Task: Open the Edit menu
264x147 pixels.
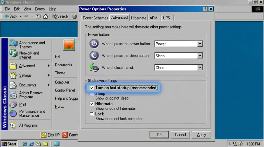Action: 17,9
